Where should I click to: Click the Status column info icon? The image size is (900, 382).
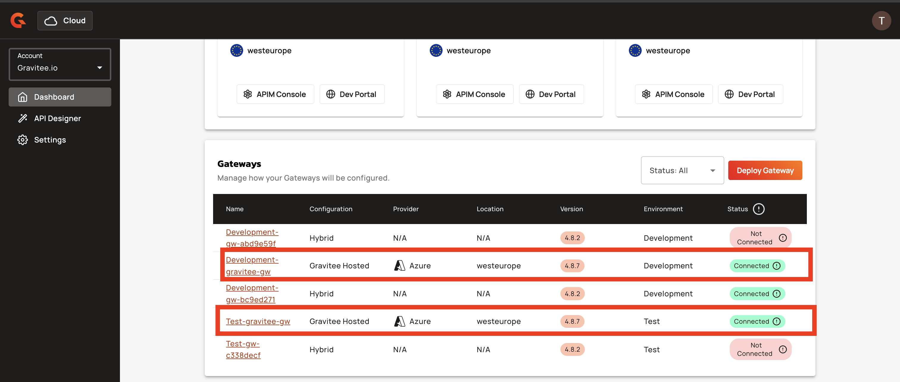(759, 209)
